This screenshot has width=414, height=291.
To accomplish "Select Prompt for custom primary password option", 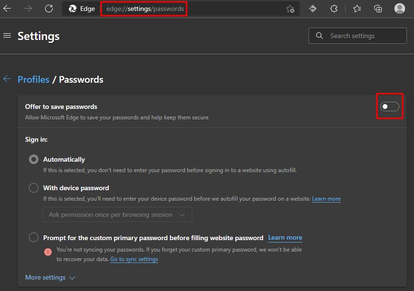I will coord(34,237).
